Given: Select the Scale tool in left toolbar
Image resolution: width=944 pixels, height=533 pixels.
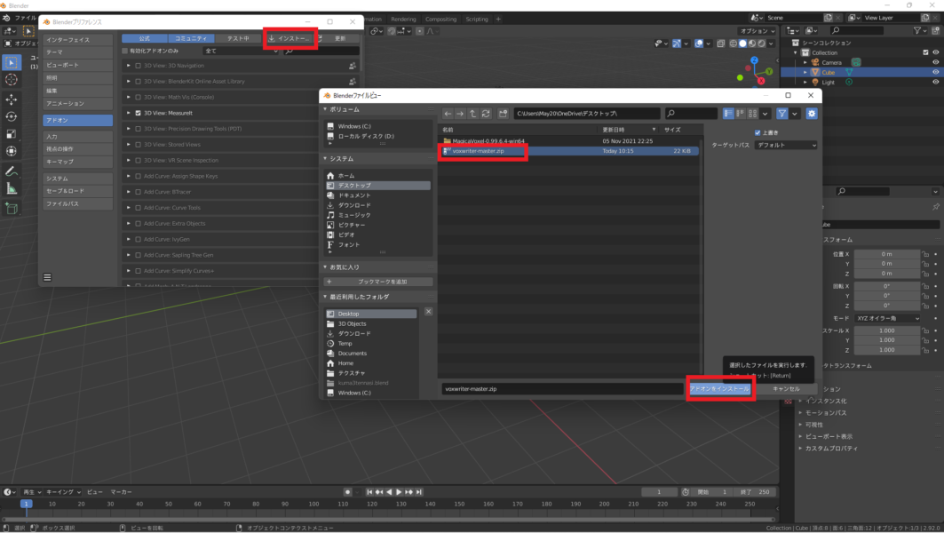Looking at the screenshot, I should (x=12, y=134).
